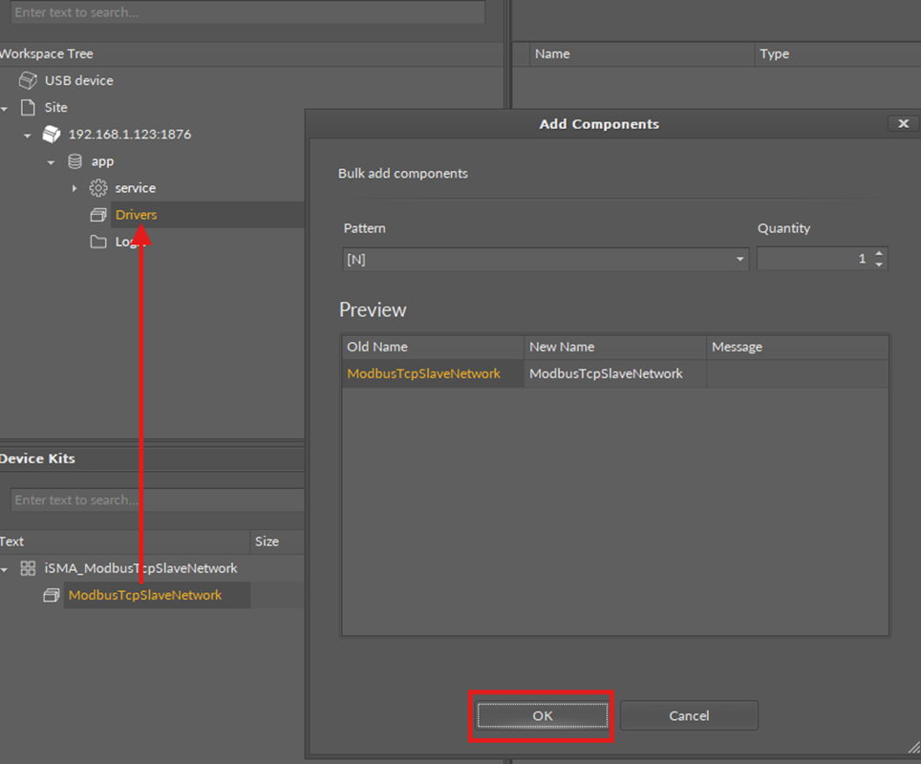Click the Message column header
Viewport: 921px width, 764px height.
797,347
